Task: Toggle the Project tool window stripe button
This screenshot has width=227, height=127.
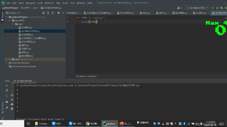Action: pos(2,16)
